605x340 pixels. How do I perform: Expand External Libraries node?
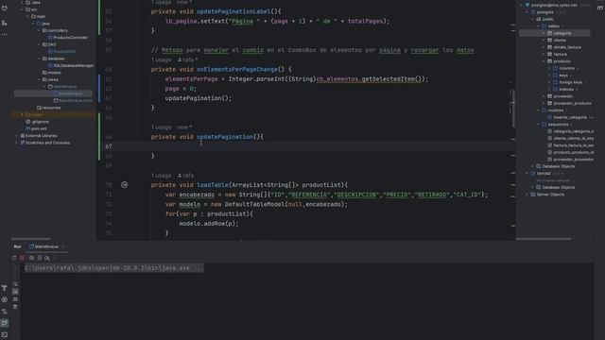17,136
